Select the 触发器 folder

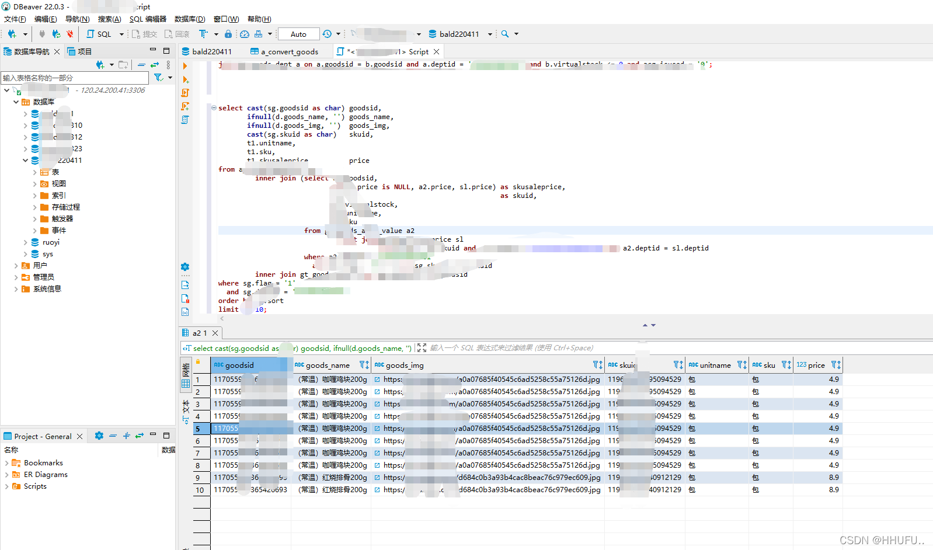[x=57, y=219]
